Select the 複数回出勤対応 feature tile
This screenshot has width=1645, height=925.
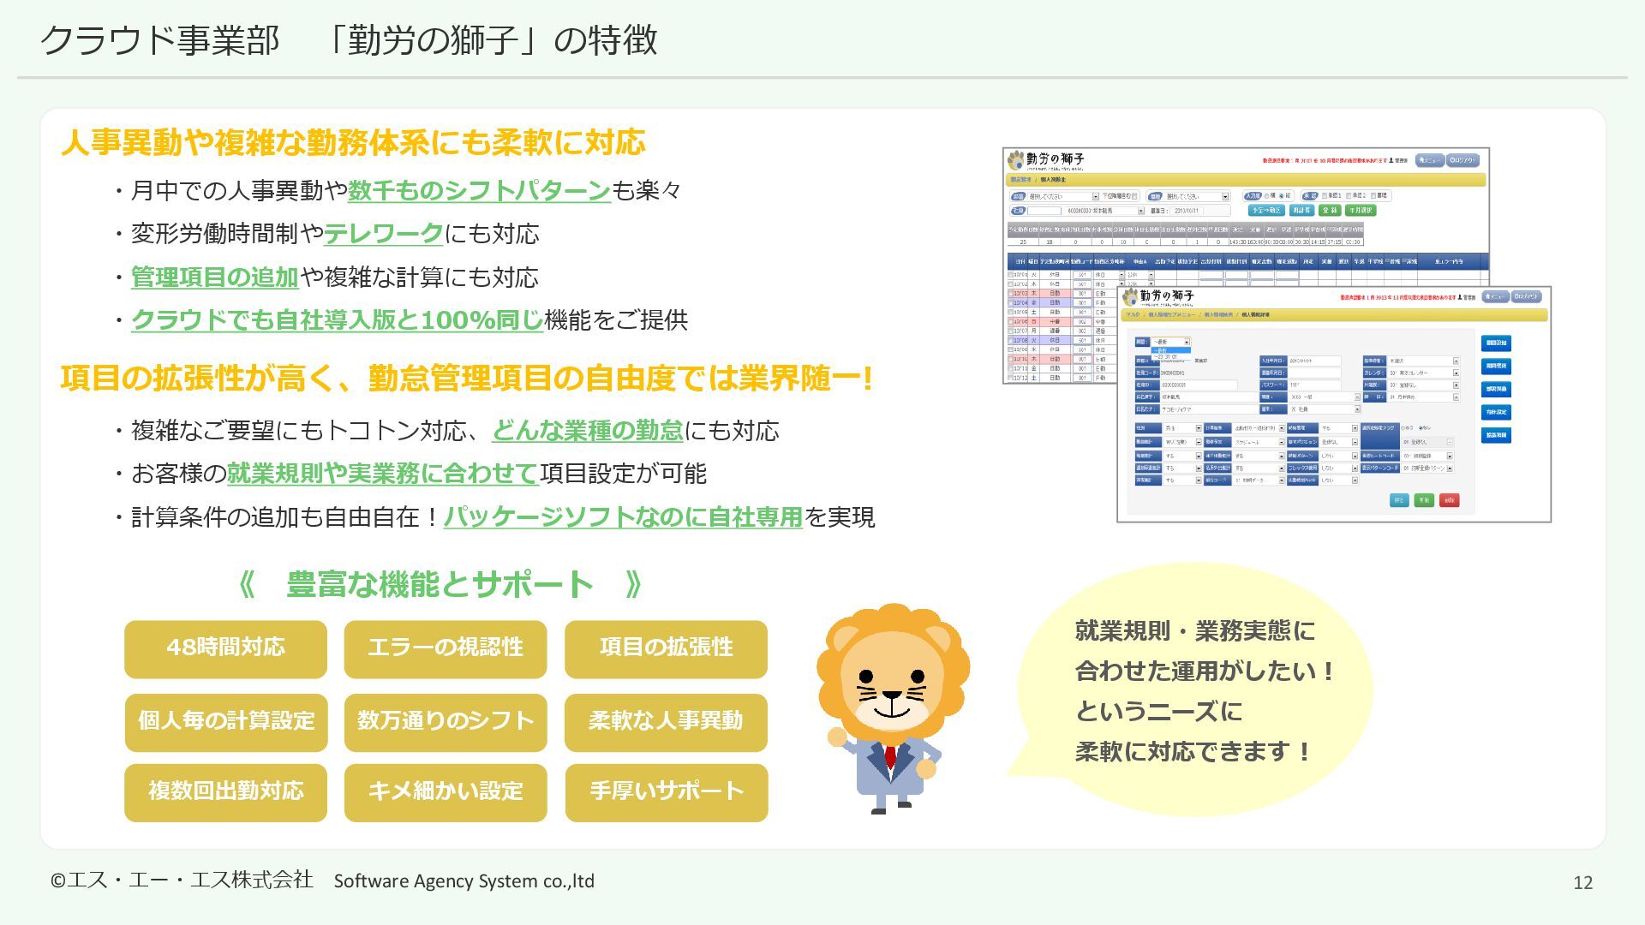(225, 793)
